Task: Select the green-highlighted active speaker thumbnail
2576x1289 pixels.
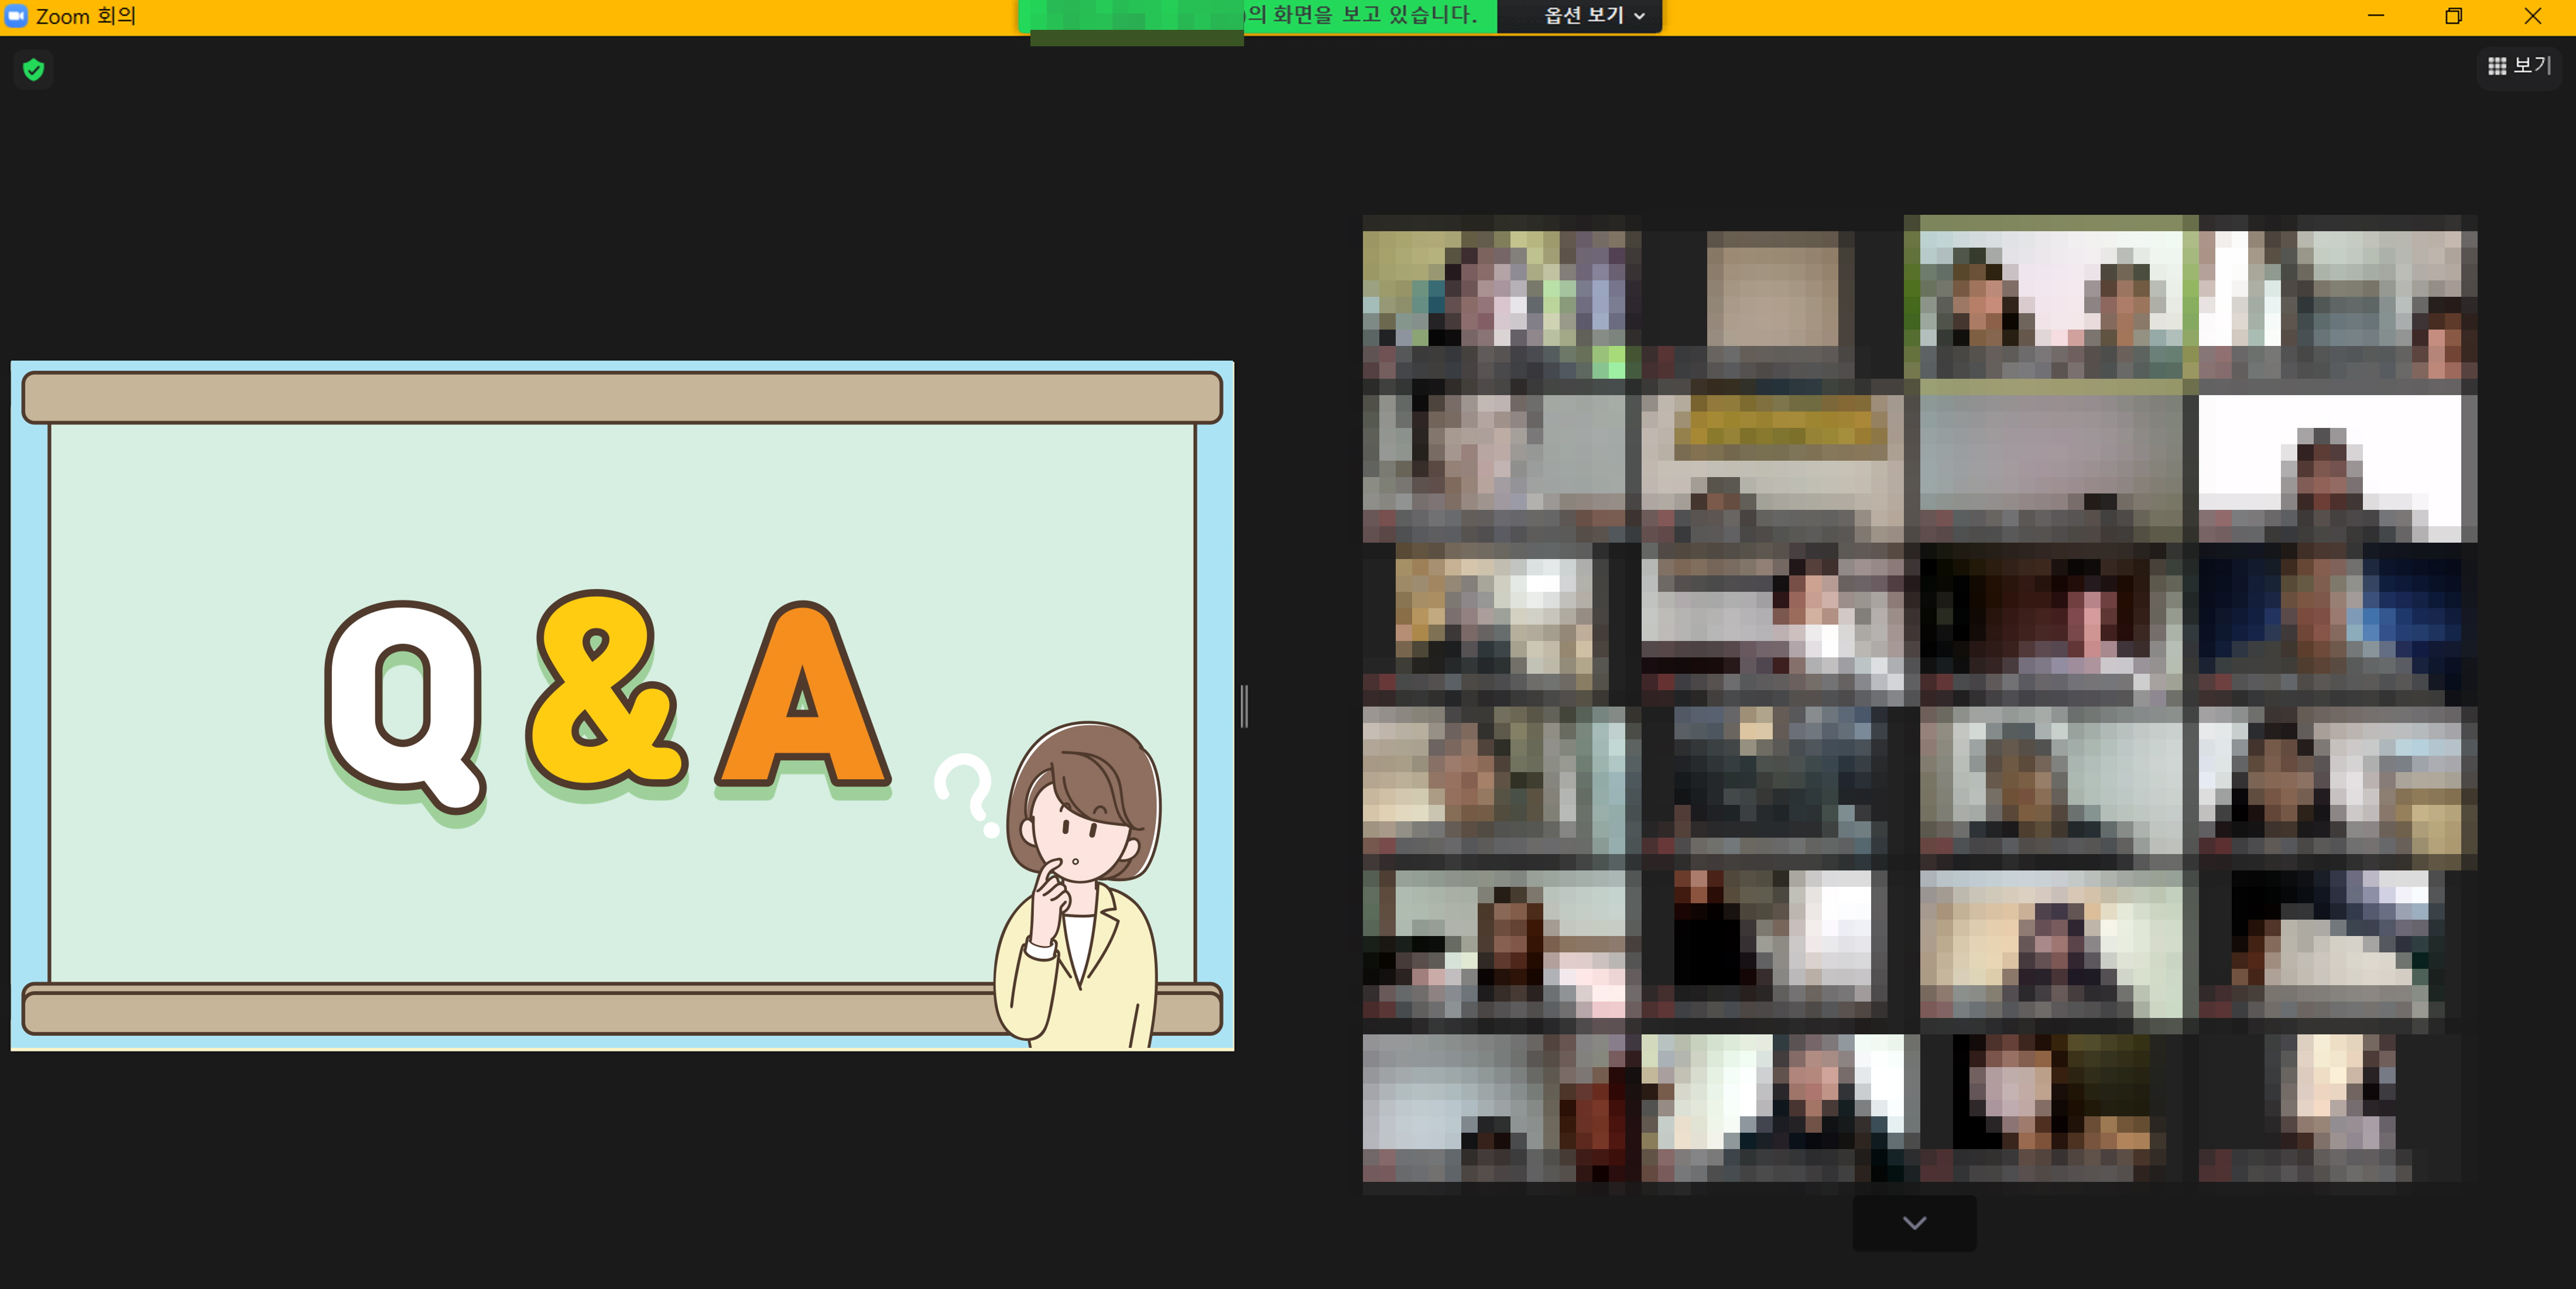Action: [2050, 298]
